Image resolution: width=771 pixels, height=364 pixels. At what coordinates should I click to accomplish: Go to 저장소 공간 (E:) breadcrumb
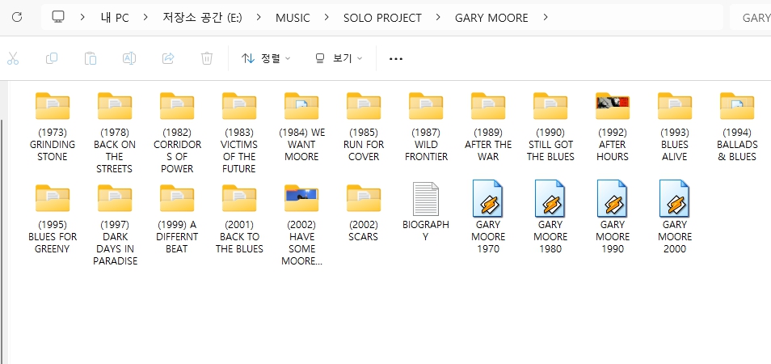click(202, 18)
